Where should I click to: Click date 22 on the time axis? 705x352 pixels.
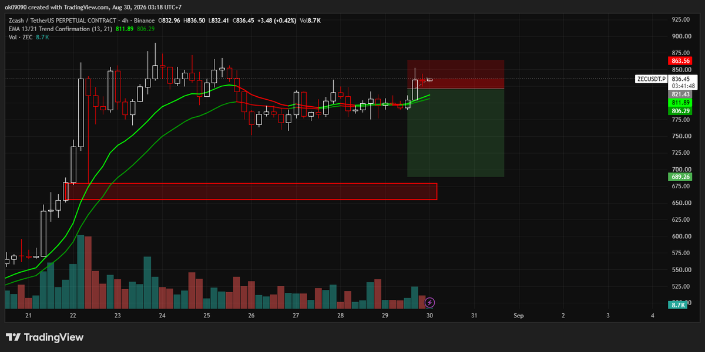coord(73,316)
